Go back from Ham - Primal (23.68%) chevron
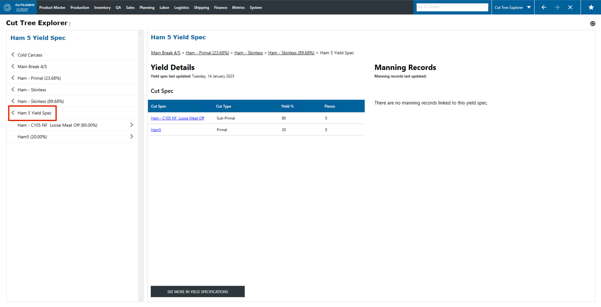This screenshot has height=307, width=601. point(13,78)
